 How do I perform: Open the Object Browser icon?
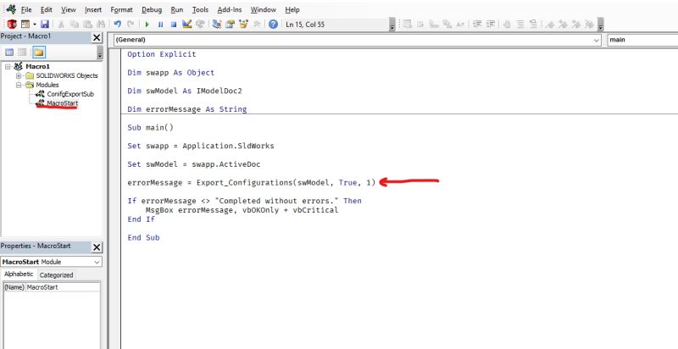[243, 25]
